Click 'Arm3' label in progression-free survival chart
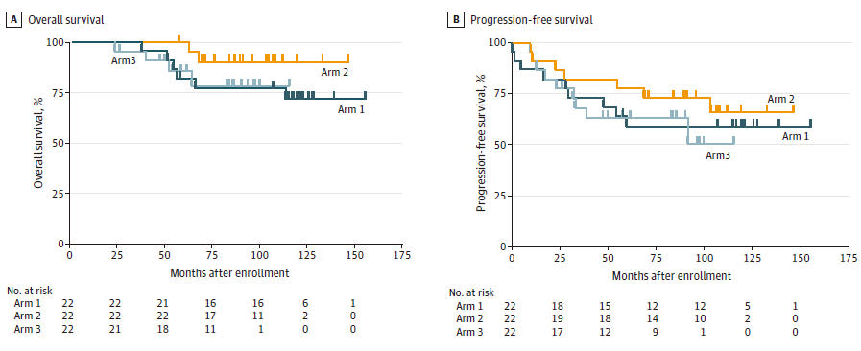Screen dimensions: 861x351 point(718,155)
